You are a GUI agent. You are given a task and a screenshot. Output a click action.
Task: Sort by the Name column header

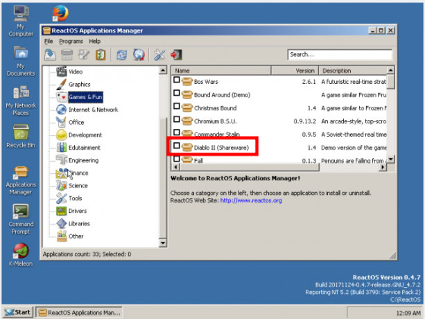[x=221, y=71]
